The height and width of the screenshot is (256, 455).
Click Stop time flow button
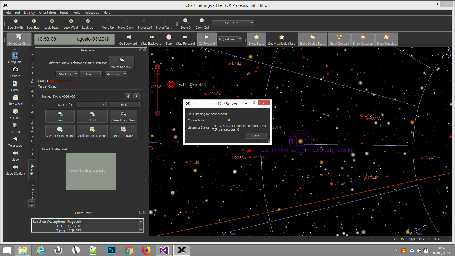point(169,39)
